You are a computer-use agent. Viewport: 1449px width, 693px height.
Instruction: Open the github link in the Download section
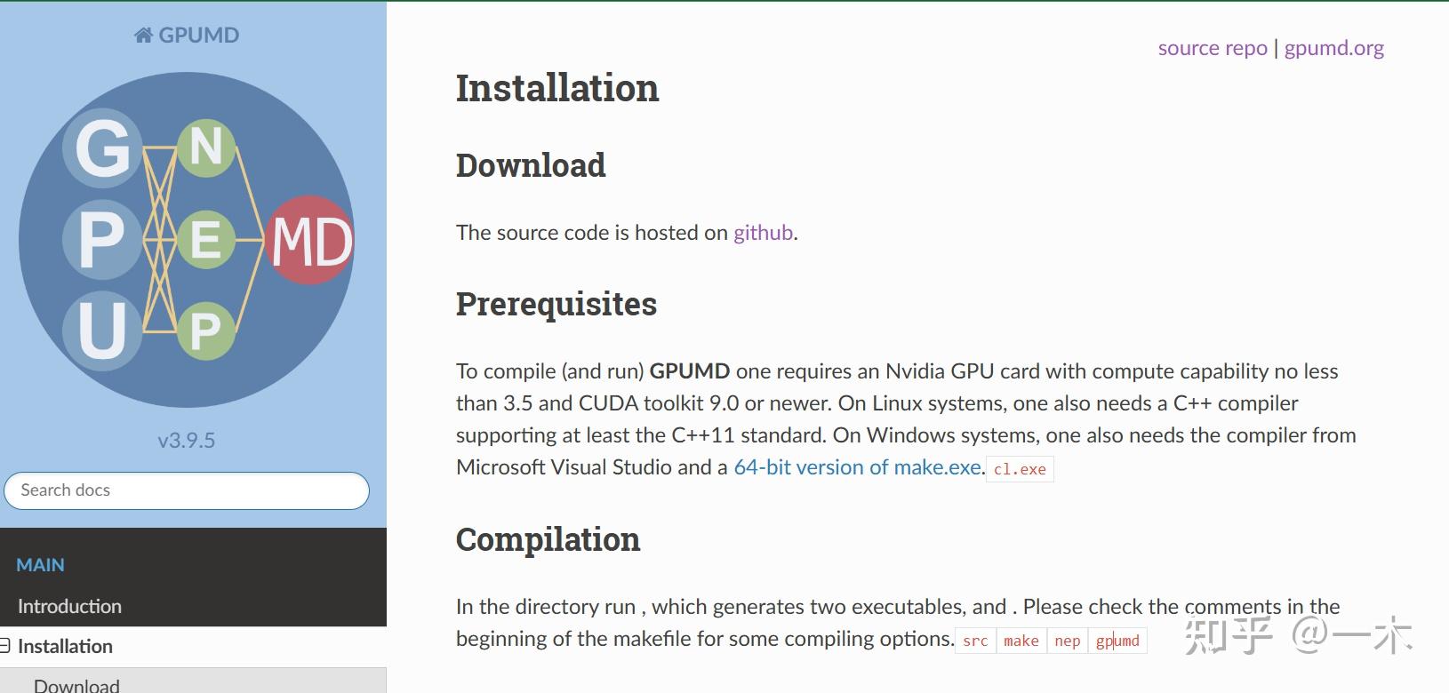(762, 233)
